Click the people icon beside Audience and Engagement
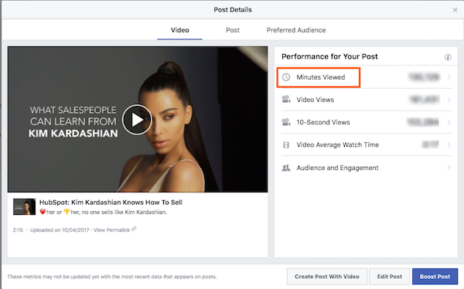Viewport: 464px width, 289px height. click(x=286, y=168)
